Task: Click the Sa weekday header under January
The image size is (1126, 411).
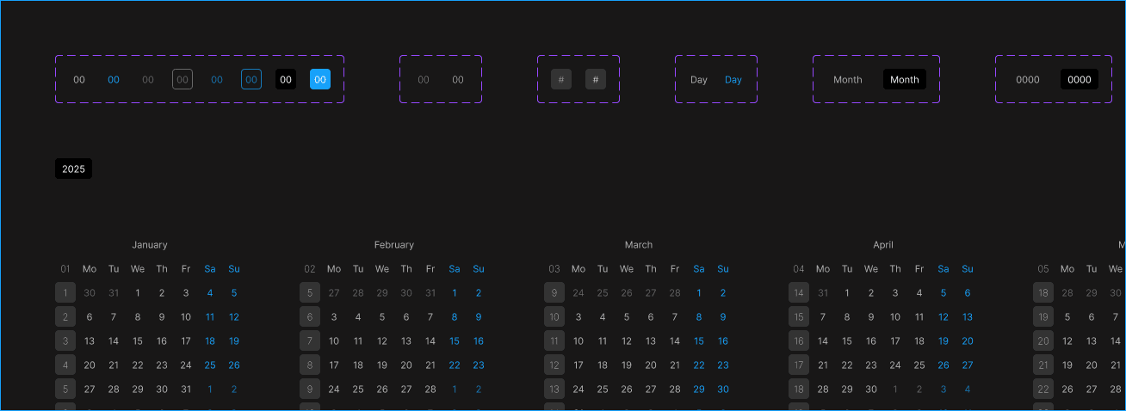Action: point(210,269)
